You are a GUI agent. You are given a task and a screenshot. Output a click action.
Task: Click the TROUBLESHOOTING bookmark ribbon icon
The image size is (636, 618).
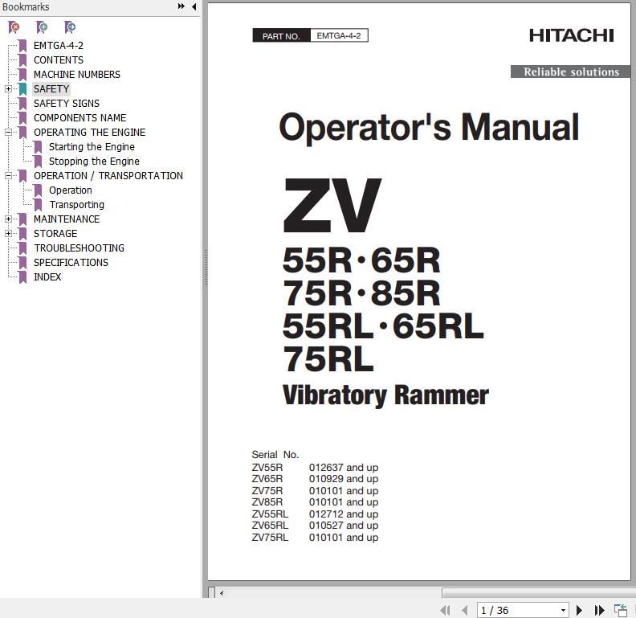click(22, 248)
